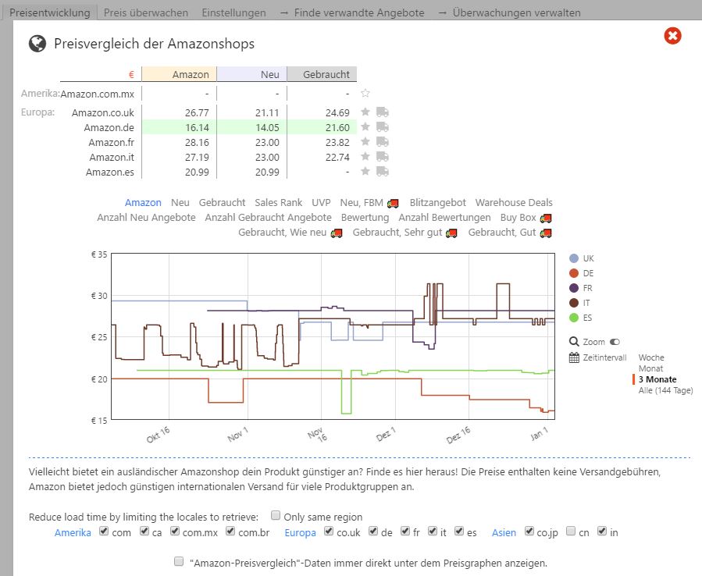Screen dimensions: 702x576
Task: Close the price comparison dialog with red X
Action: 672,36
